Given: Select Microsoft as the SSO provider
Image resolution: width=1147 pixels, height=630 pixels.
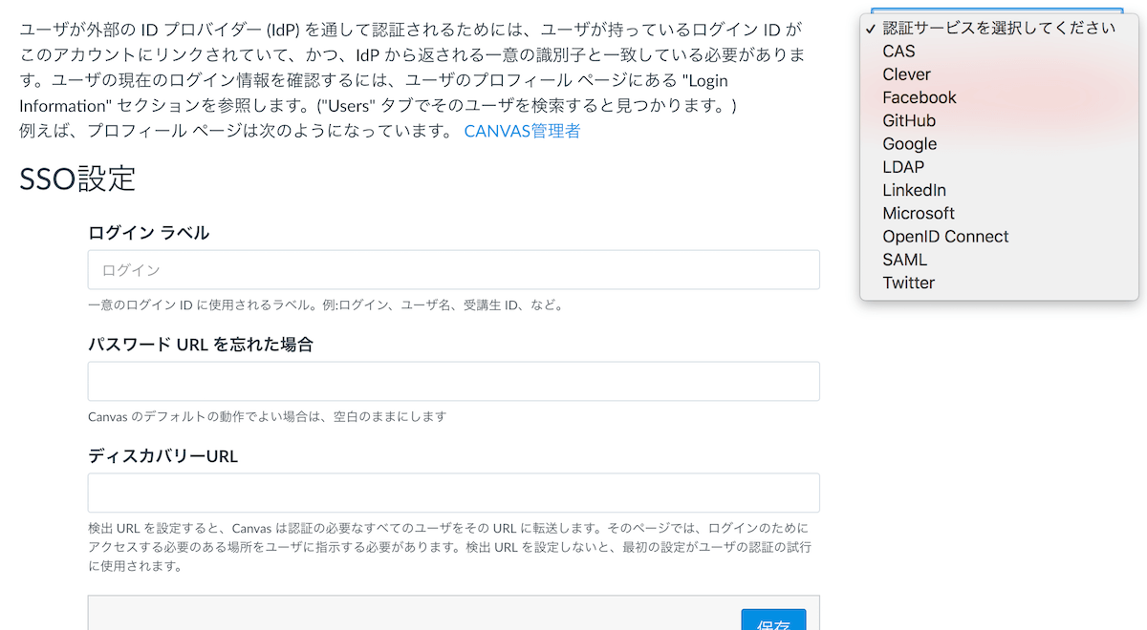Looking at the screenshot, I should point(918,213).
